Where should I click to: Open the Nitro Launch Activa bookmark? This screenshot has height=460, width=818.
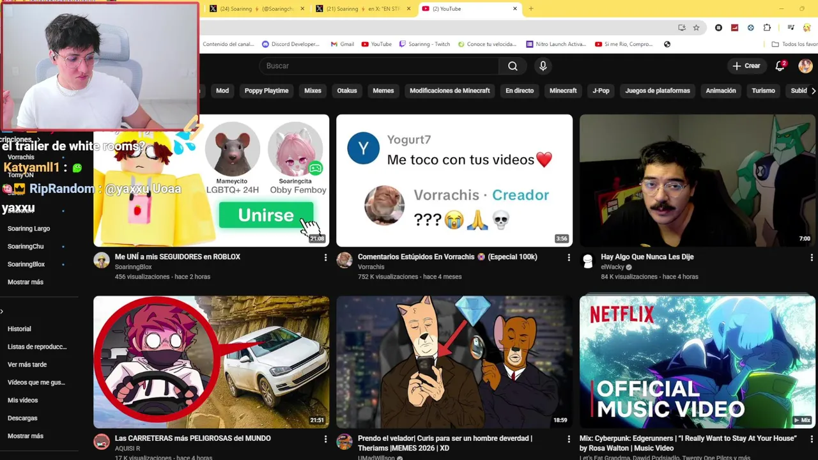click(x=556, y=44)
